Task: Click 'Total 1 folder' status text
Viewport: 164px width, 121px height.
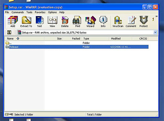Action: (x=94, y=115)
